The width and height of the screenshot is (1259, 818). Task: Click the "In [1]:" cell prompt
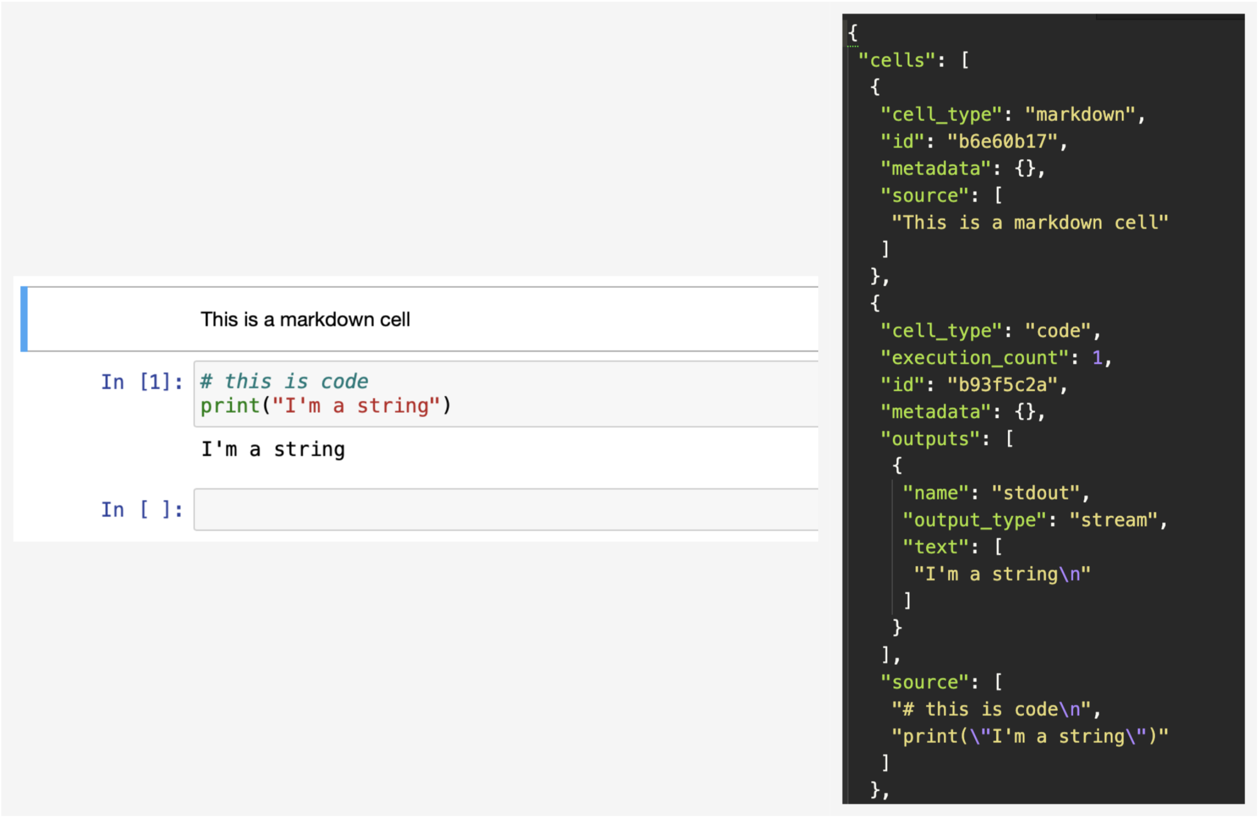coord(142,382)
